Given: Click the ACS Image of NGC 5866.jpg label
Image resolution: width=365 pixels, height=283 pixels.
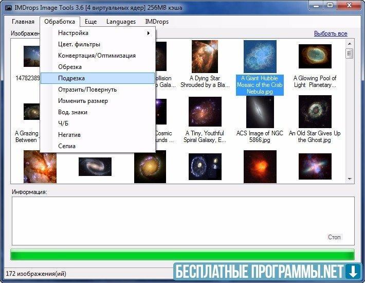Looking at the screenshot, I should click(260, 137).
